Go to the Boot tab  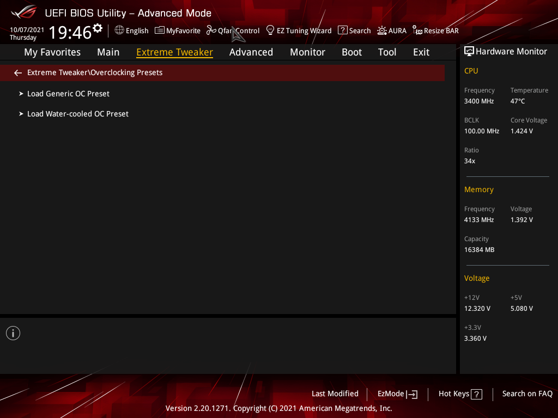(351, 52)
